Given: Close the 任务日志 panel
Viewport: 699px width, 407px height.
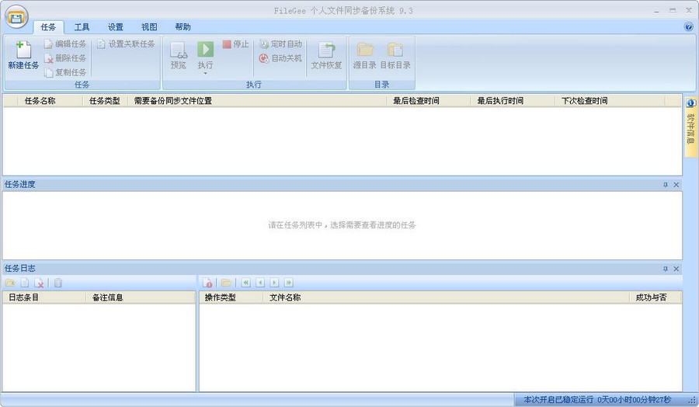Looking at the screenshot, I should point(676,269).
